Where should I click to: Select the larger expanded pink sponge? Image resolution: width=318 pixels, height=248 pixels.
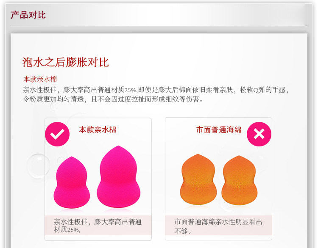click(x=118, y=177)
